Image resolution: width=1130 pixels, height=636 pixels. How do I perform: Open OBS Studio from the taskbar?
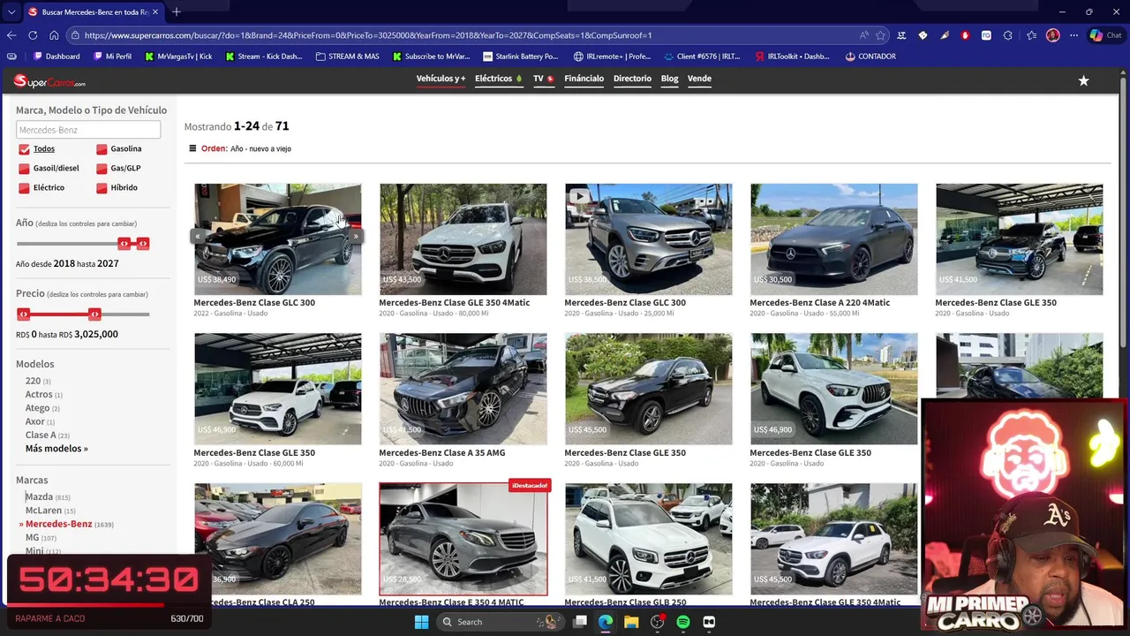pos(657,622)
